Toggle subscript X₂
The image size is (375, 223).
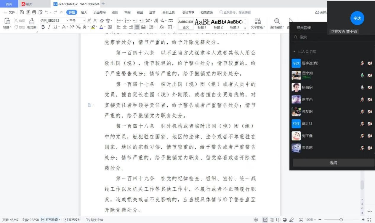78,27
